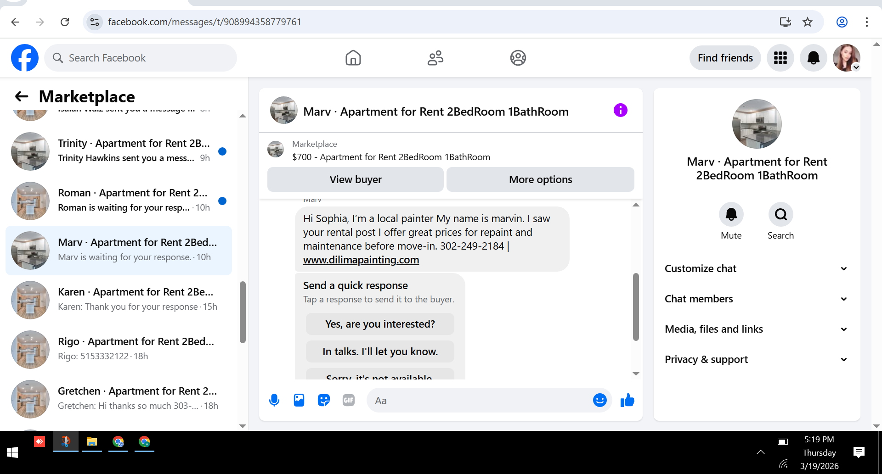Viewport: 882px width, 474px height.
Task: Click the Facebook logo icon
Action: pos(25,58)
